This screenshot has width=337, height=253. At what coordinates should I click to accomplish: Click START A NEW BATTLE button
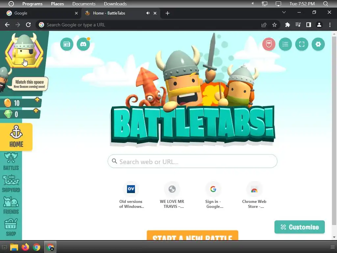point(192,235)
